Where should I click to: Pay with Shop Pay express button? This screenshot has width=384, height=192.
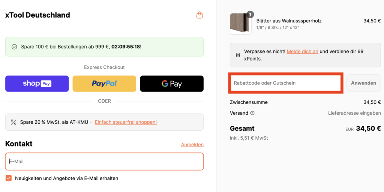click(x=37, y=84)
